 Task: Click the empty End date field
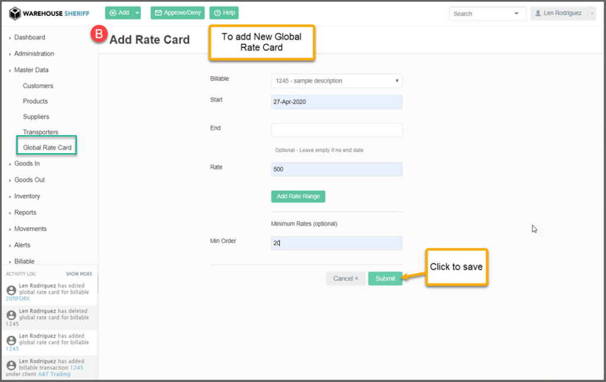coord(336,130)
